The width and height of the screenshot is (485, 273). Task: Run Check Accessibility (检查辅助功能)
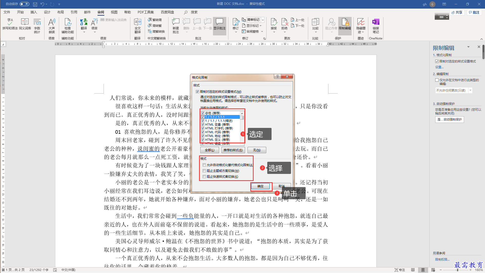(68, 26)
